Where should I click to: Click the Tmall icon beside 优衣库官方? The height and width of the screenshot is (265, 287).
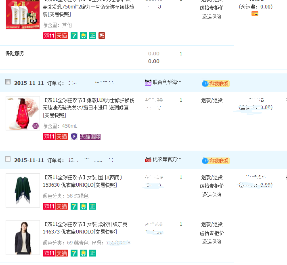(x=148, y=160)
